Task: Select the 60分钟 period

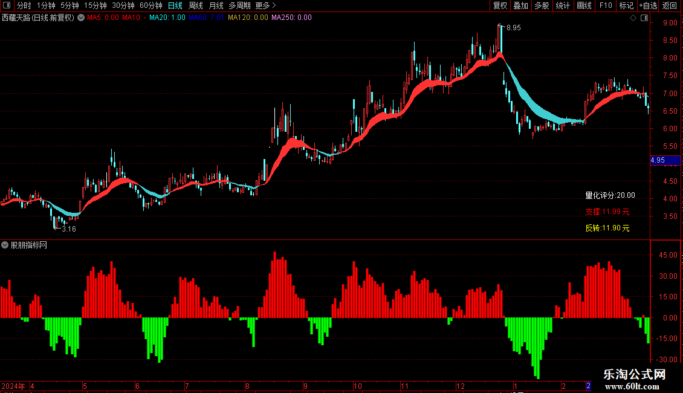Action: tap(151, 5)
